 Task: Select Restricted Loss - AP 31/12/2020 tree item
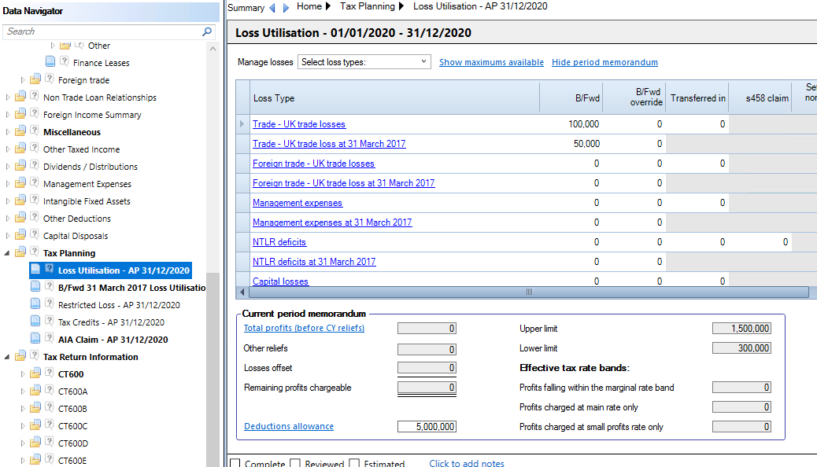click(119, 305)
